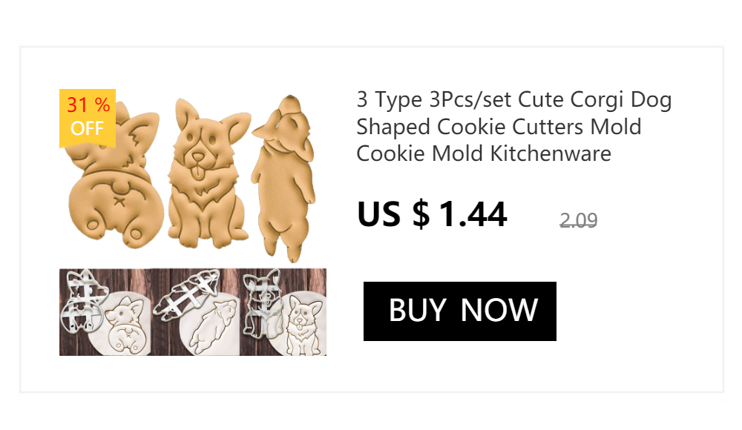Click the crossed-out 2.09 original price
The height and width of the screenshot is (430, 742).
click(x=578, y=220)
